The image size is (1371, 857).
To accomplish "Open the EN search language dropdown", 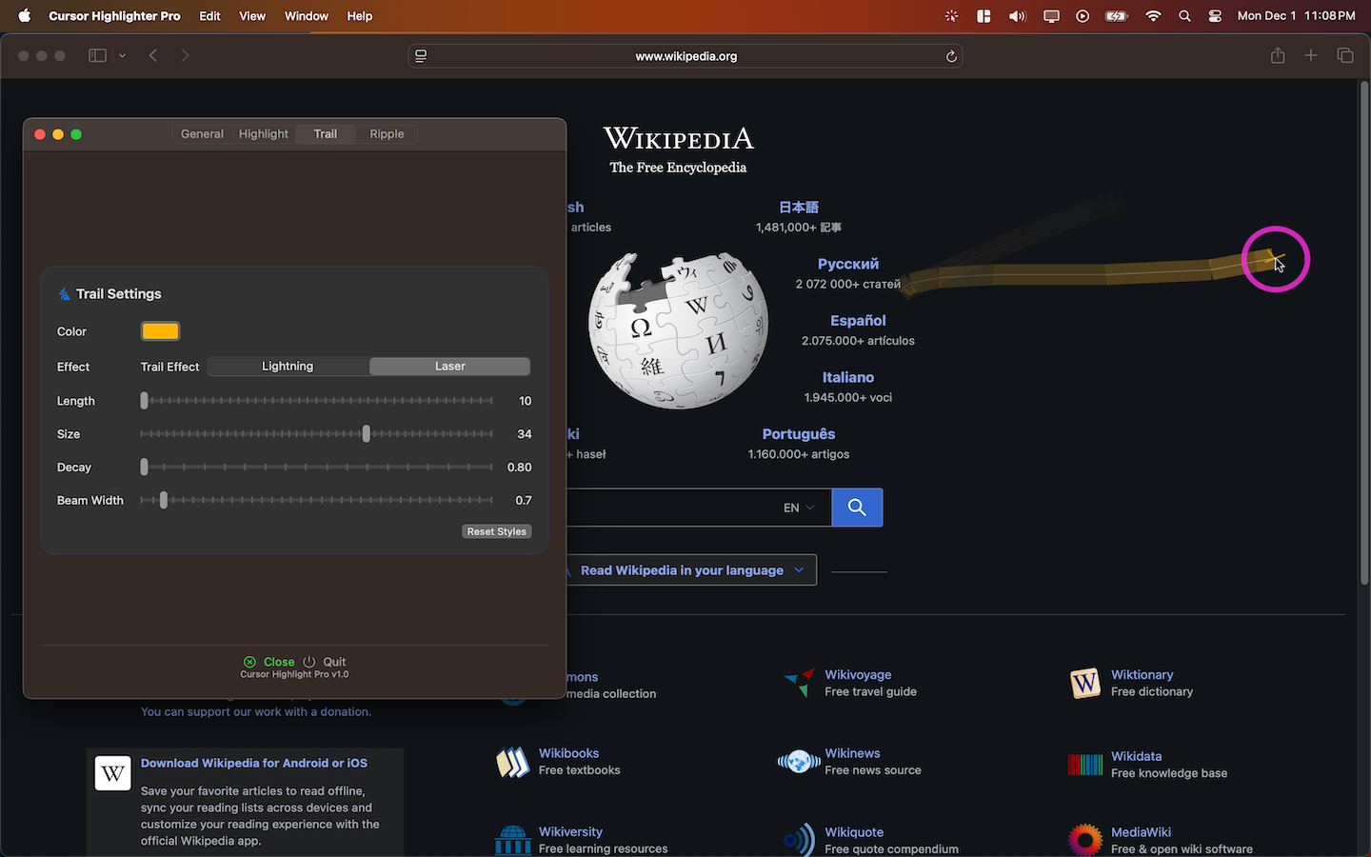I will 799,508.
